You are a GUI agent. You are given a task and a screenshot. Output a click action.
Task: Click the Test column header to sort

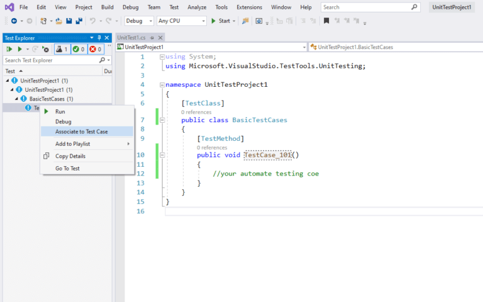coord(52,71)
